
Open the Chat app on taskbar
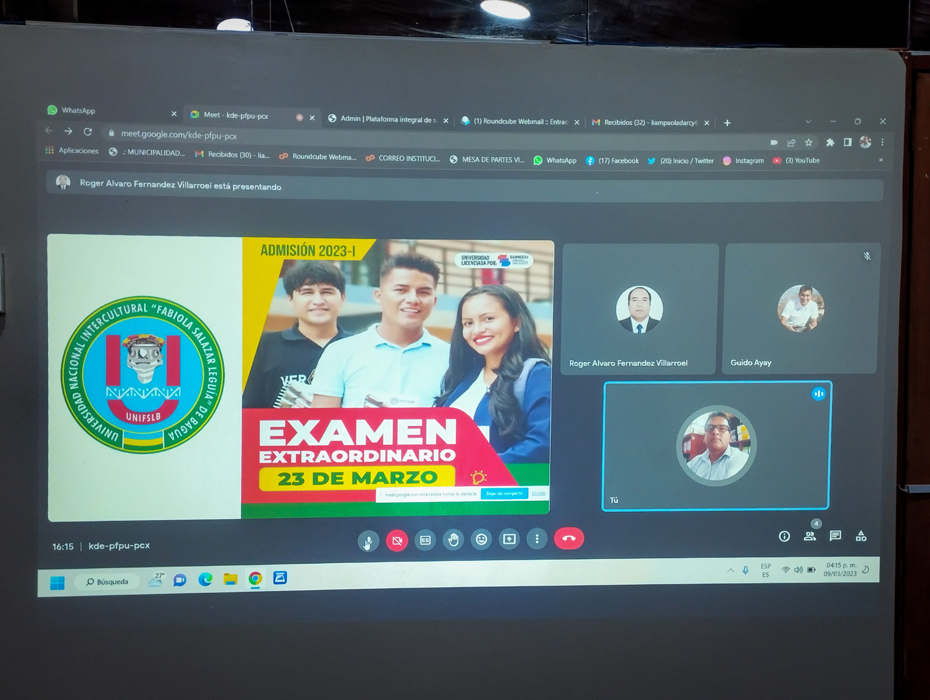pos(180,580)
